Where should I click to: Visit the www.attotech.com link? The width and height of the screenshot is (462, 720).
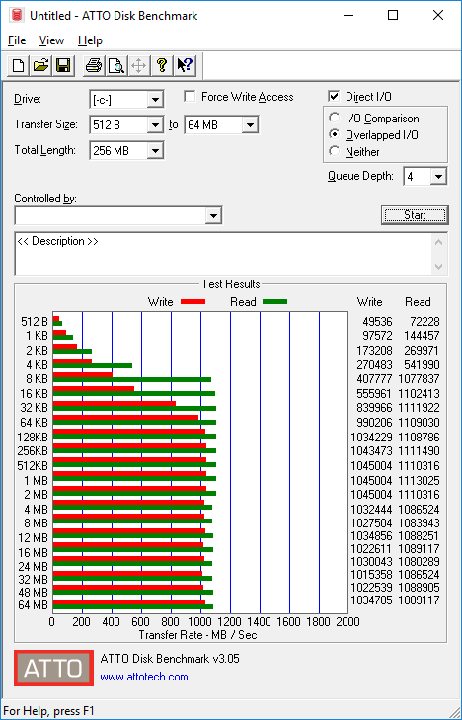pyautogui.click(x=144, y=677)
